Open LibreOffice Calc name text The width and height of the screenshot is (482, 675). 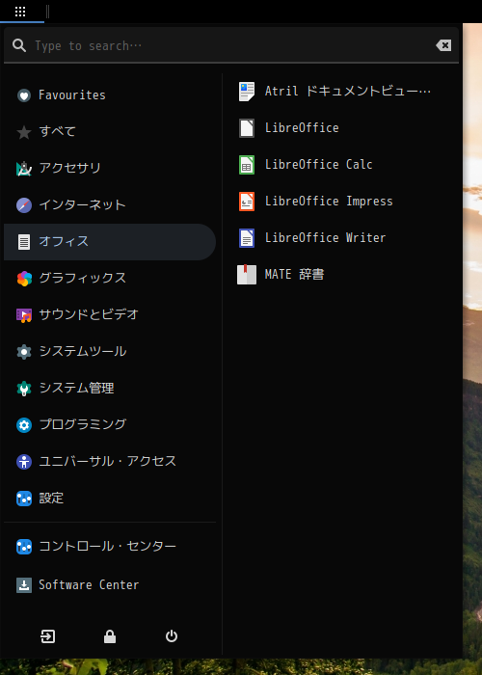pos(318,165)
